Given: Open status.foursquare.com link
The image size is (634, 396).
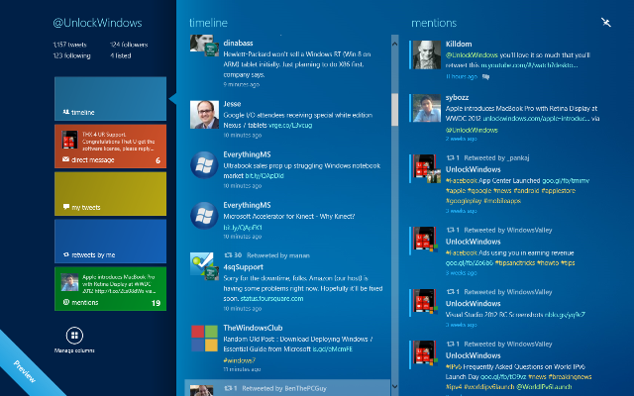Looking at the screenshot, I should click(x=271, y=299).
